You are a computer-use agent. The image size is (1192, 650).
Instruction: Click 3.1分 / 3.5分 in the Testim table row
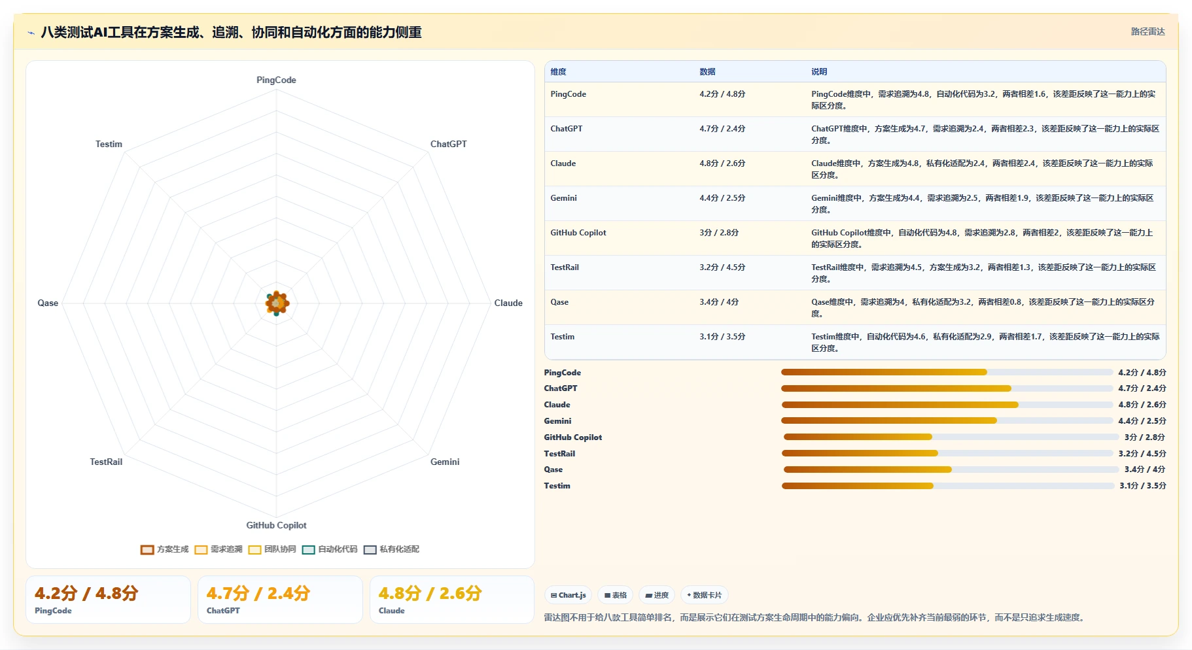(x=722, y=337)
